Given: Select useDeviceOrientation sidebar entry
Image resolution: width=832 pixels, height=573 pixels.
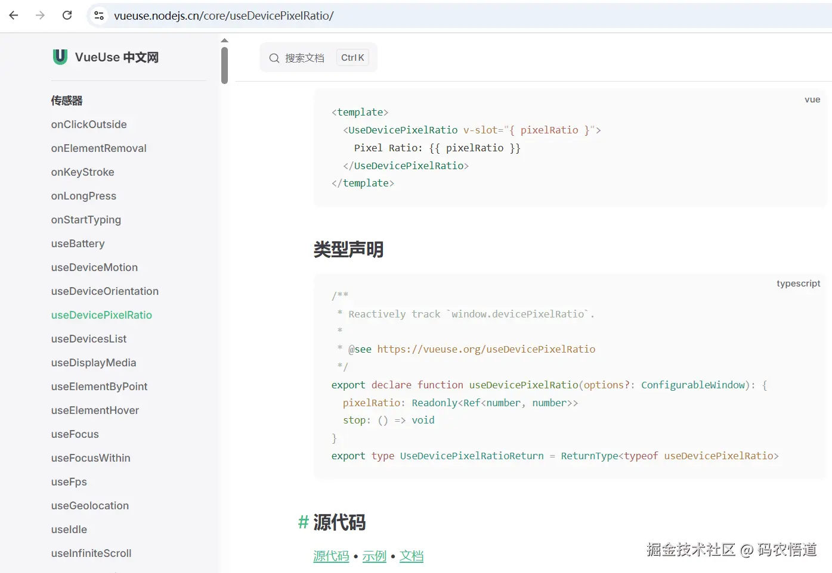Looking at the screenshot, I should tap(105, 291).
